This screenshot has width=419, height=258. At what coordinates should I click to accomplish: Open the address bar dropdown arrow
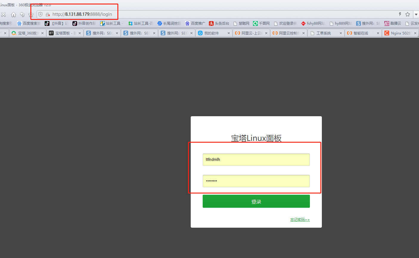[416, 14]
